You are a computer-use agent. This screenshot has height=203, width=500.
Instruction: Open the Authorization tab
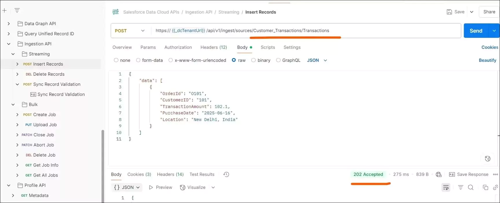click(x=178, y=47)
